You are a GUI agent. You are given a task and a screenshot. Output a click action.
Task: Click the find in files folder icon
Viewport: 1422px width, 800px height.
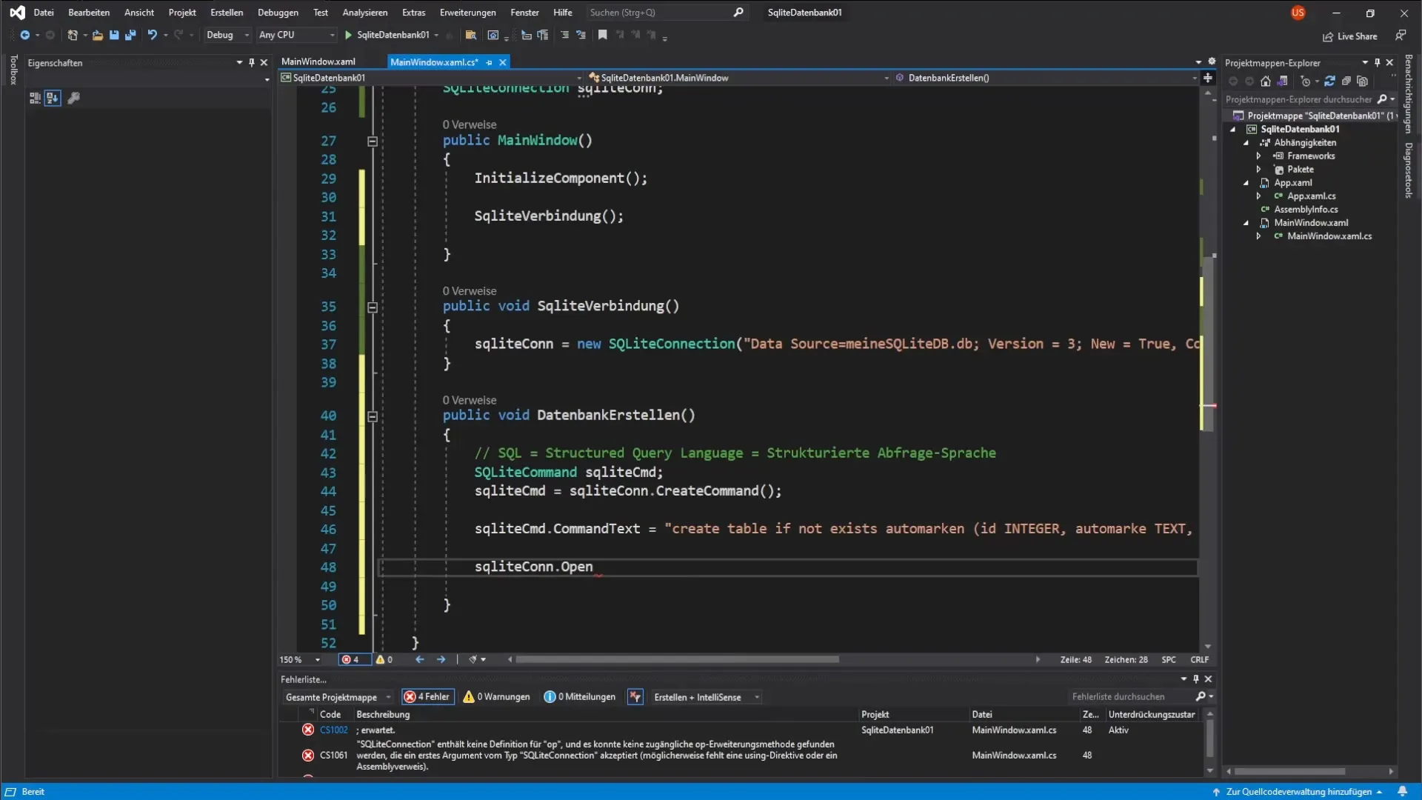[470, 35]
